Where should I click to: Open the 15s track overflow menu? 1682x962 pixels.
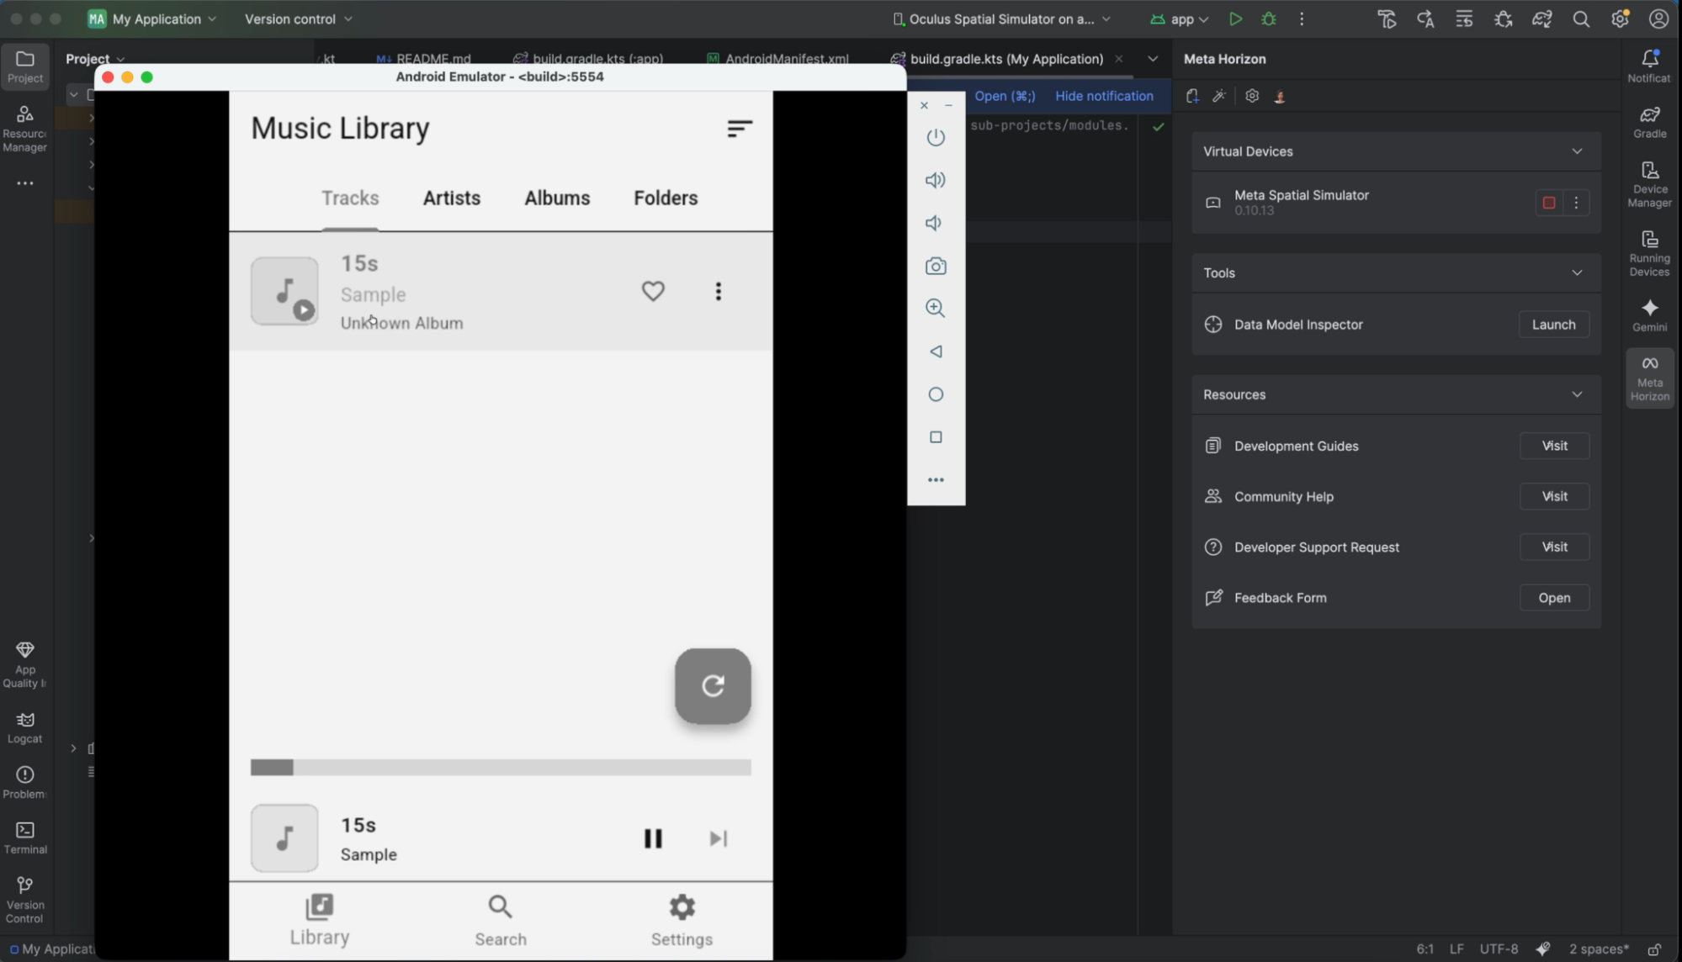pyautogui.click(x=718, y=291)
